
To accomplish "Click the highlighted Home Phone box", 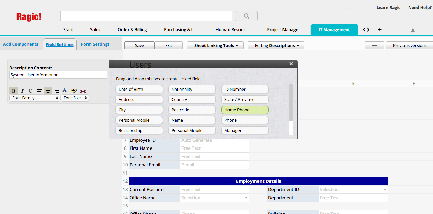I will click(245, 110).
